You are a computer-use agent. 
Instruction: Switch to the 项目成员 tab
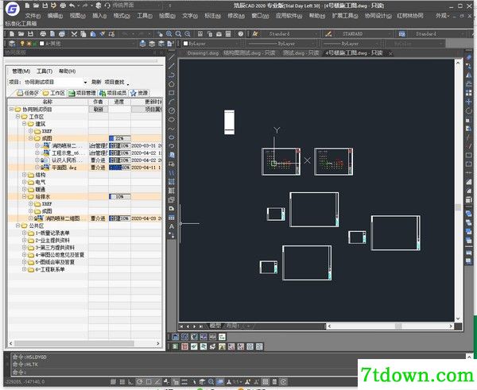pos(113,93)
